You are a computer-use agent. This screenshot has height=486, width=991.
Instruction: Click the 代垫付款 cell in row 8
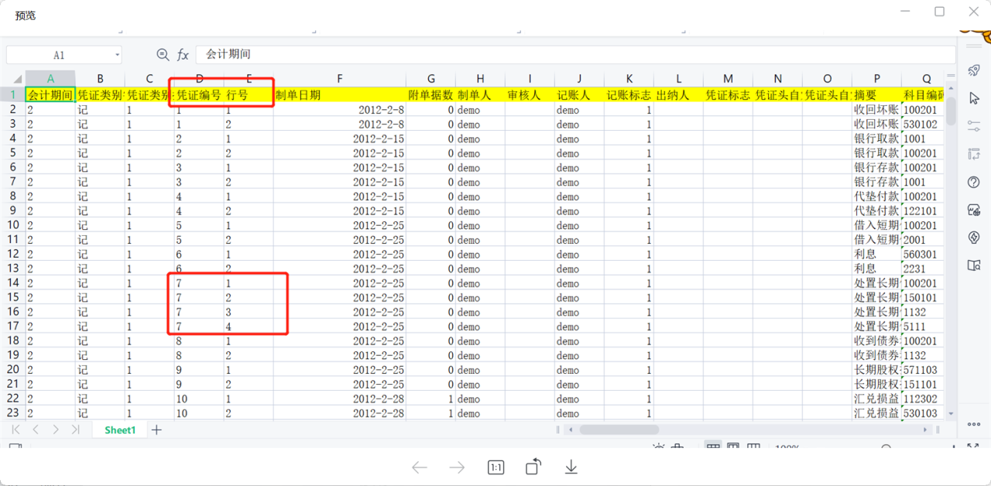pyautogui.click(x=876, y=197)
